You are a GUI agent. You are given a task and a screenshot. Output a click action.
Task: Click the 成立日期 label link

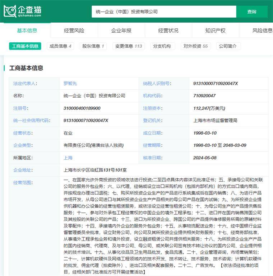[x=152, y=133]
